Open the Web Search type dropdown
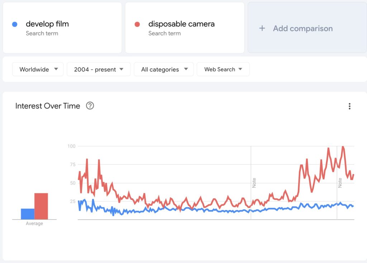The image size is (367, 263). (x=223, y=69)
